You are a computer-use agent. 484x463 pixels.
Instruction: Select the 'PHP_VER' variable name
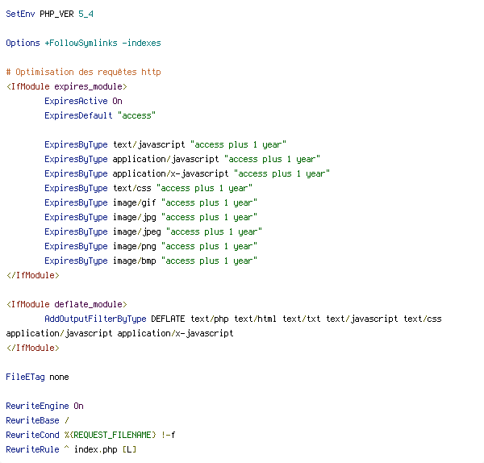pos(56,15)
